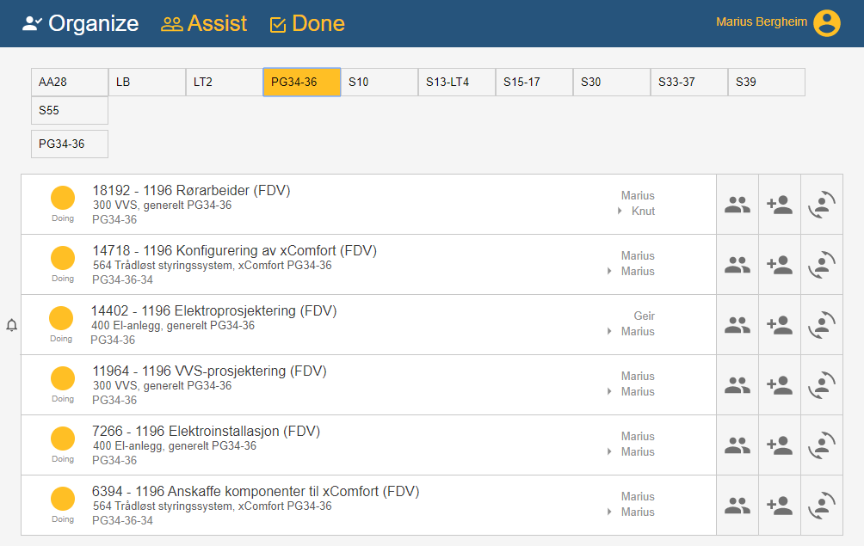Viewport: 864px width, 546px height.
Task: Open the user profile avatar icon
Action: click(826, 23)
